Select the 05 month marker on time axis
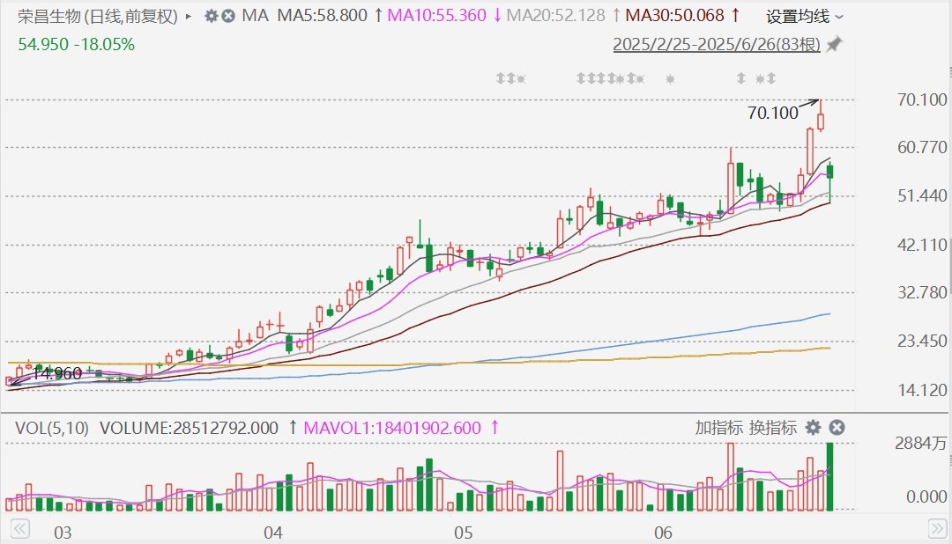Image resolution: width=952 pixels, height=544 pixels. (464, 533)
